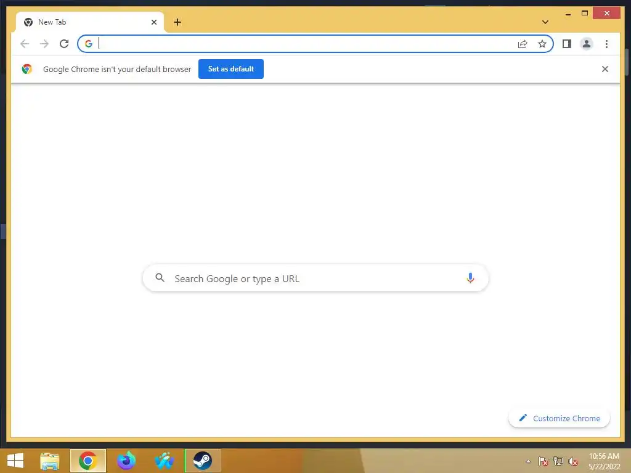Expand the tab search chevron
The width and height of the screenshot is (631, 473).
(x=545, y=22)
